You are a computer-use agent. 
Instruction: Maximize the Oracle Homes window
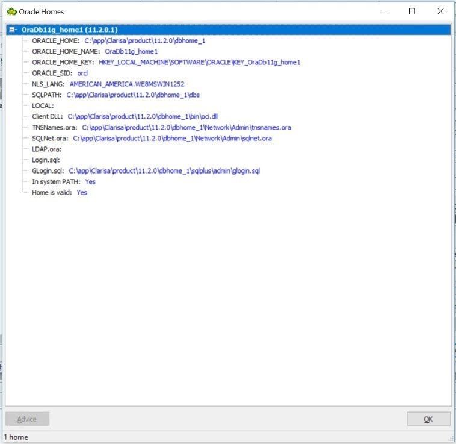(412, 11)
